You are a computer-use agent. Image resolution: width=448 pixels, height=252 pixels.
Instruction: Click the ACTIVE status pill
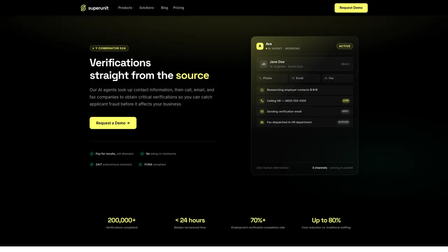[x=345, y=46]
